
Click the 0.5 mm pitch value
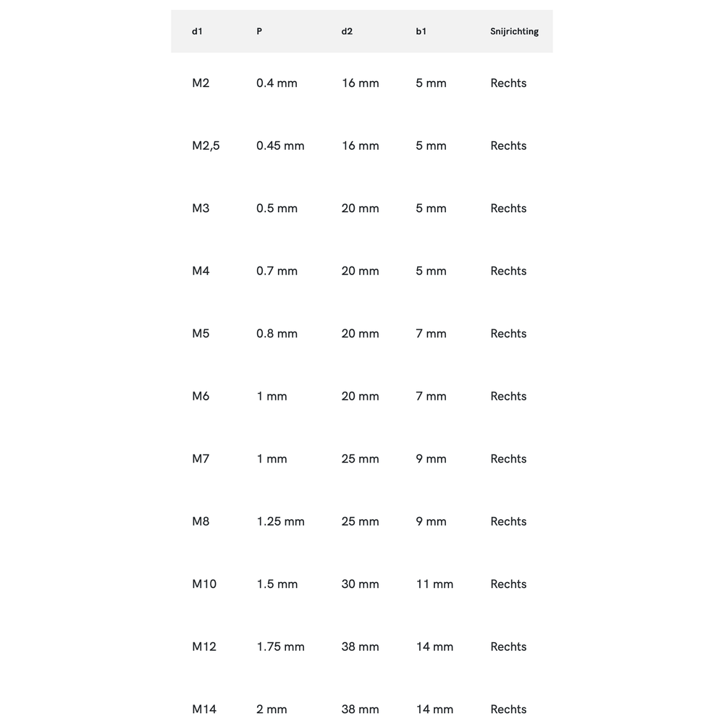(277, 209)
